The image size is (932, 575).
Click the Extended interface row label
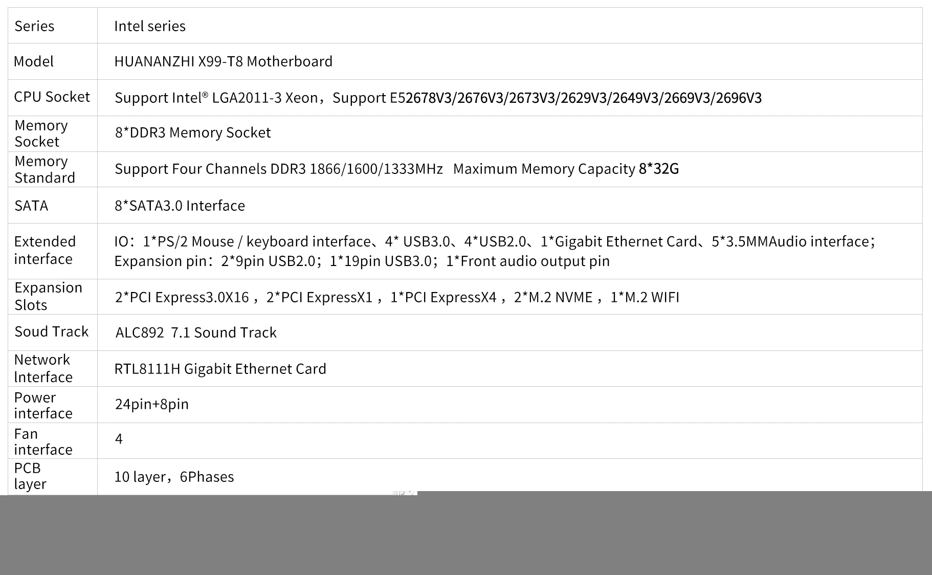(45, 250)
